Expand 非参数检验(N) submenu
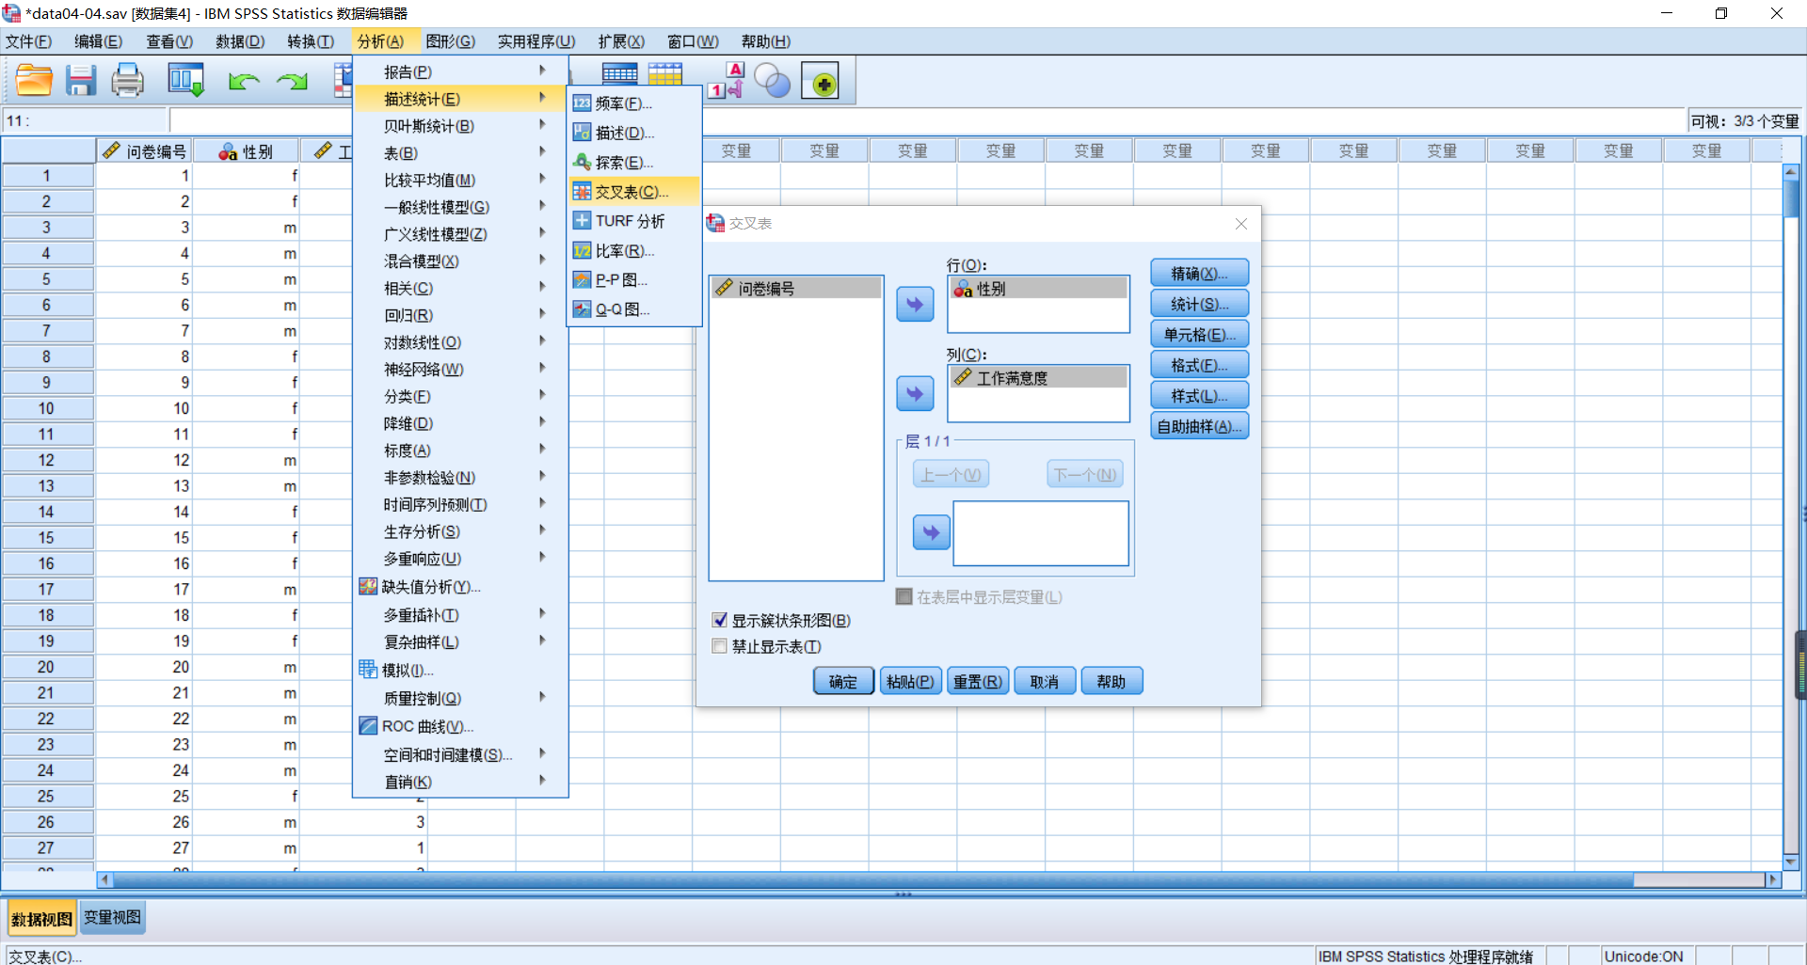 [x=460, y=478]
